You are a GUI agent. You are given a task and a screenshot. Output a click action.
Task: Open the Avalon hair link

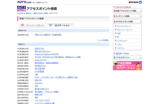click(38, 83)
